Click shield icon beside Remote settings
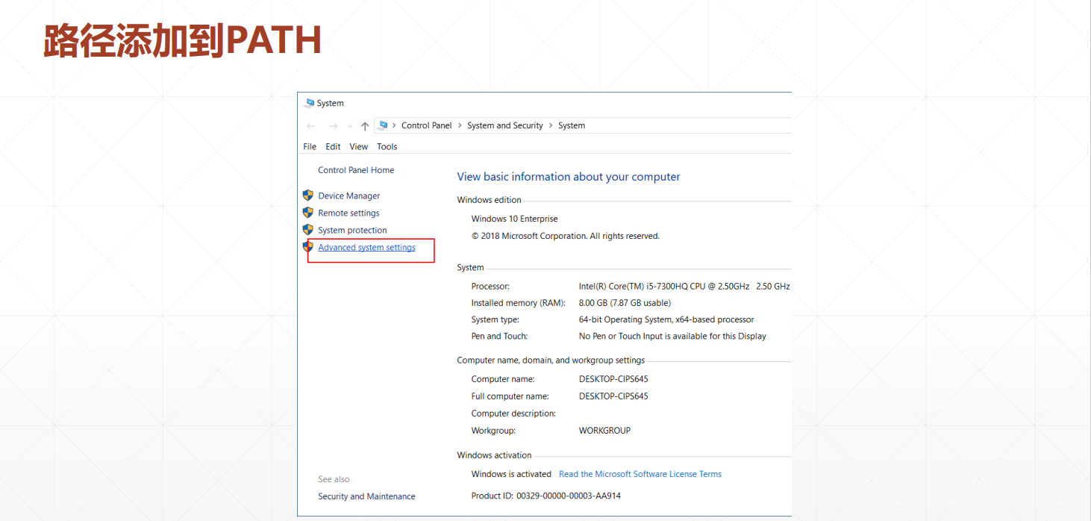Viewport: 1091px width, 521px height. pos(307,213)
